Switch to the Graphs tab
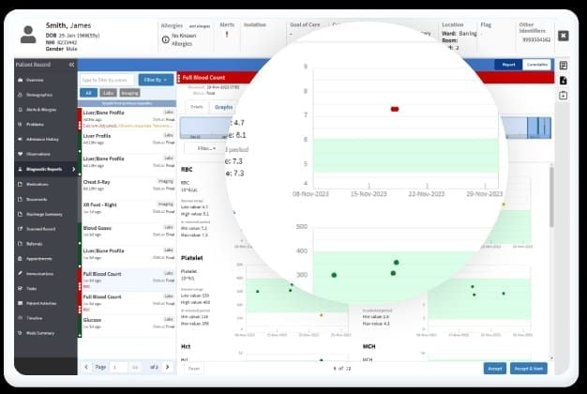 tap(224, 107)
